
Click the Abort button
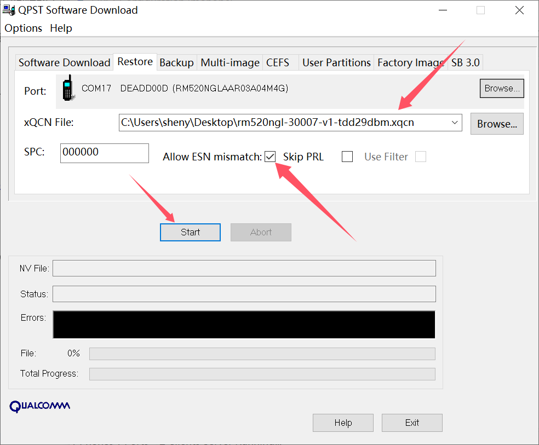[x=261, y=232]
